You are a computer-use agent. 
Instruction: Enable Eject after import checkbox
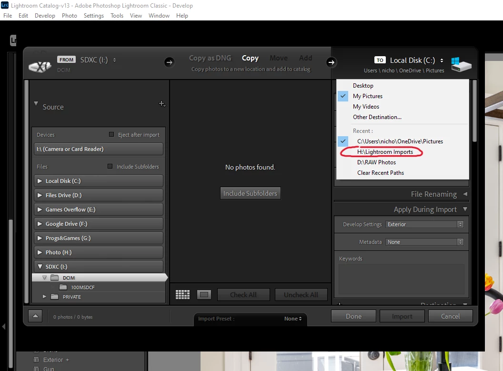pyautogui.click(x=111, y=134)
